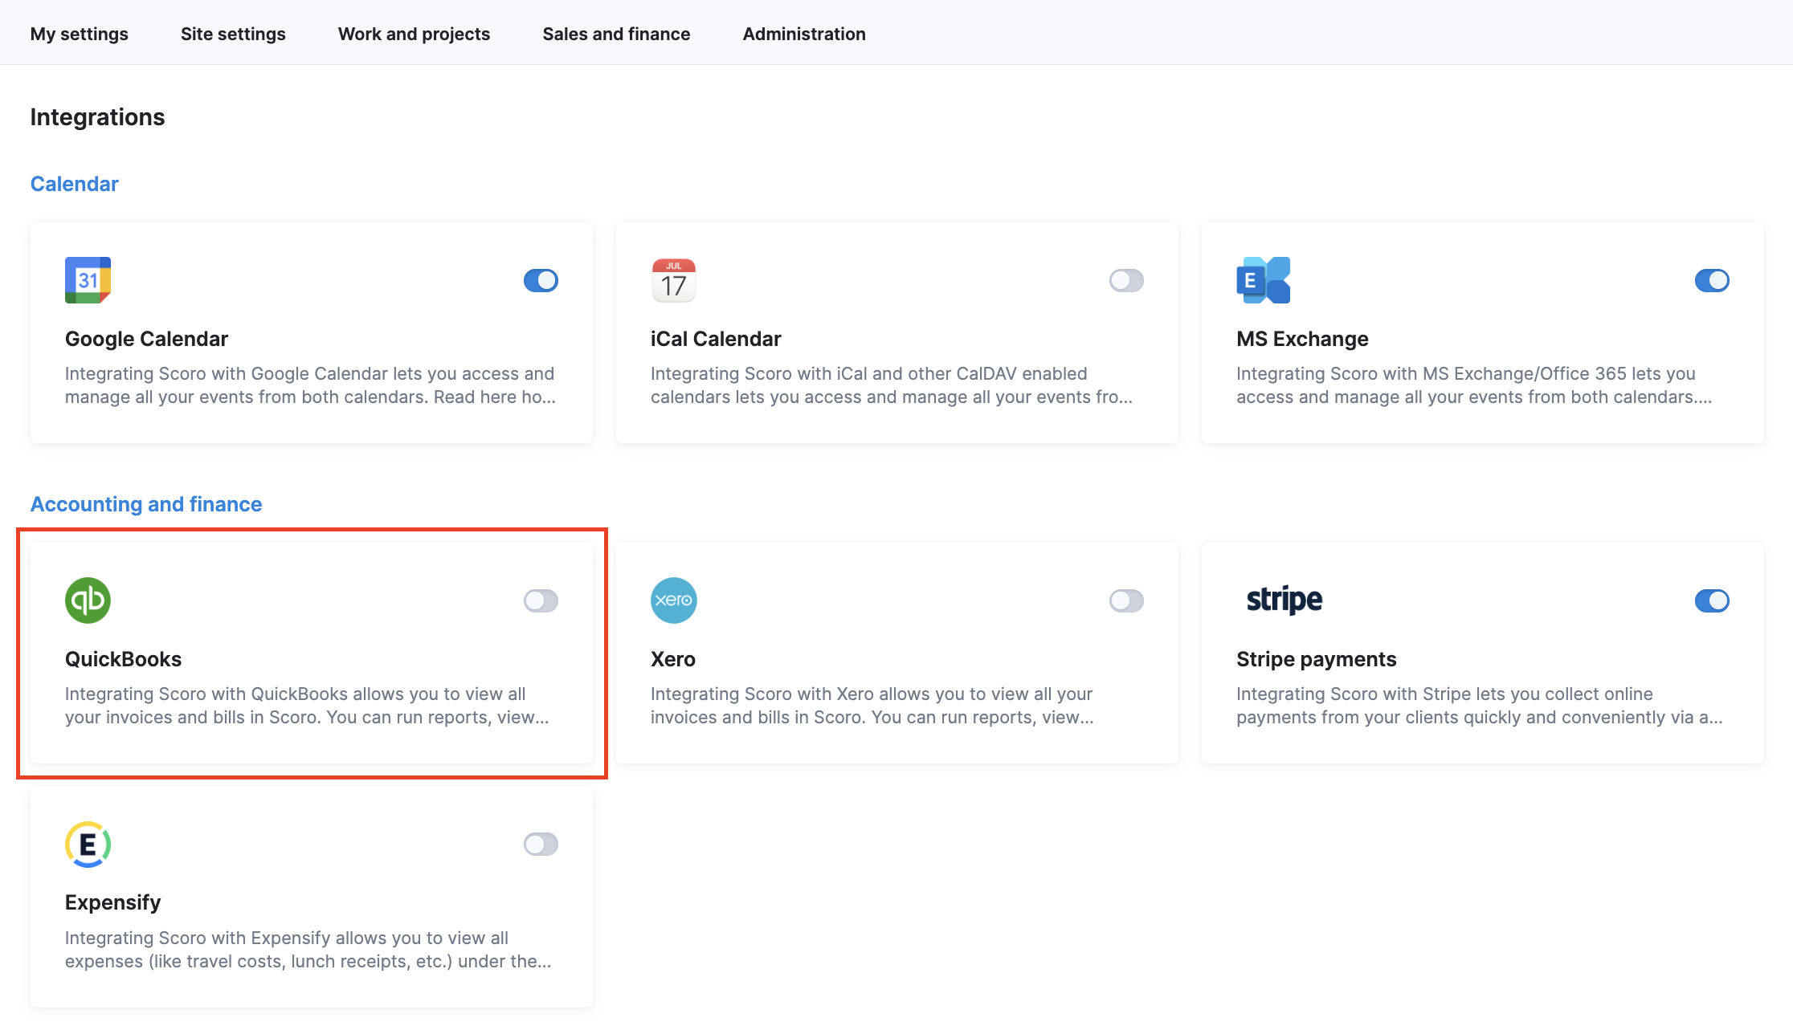The height and width of the screenshot is (1034, 1793).
Task: Click the MS Exchange logo icon
Action: [1263, 280]
